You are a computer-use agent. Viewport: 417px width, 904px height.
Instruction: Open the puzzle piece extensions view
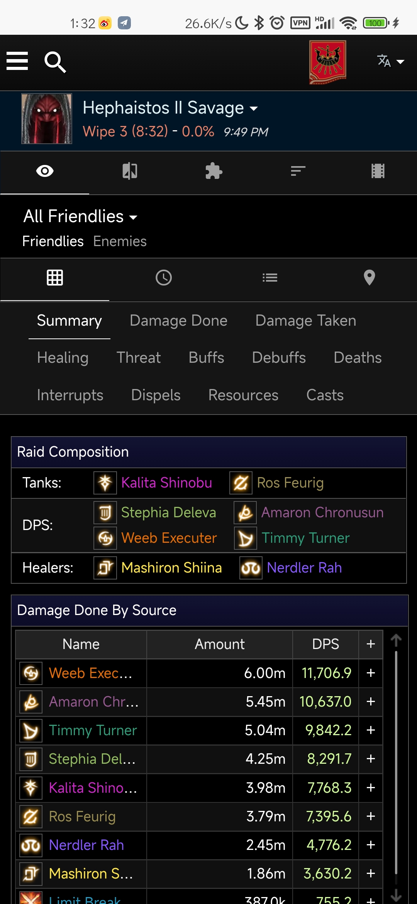pyautogui.click(x=214, y=171)
